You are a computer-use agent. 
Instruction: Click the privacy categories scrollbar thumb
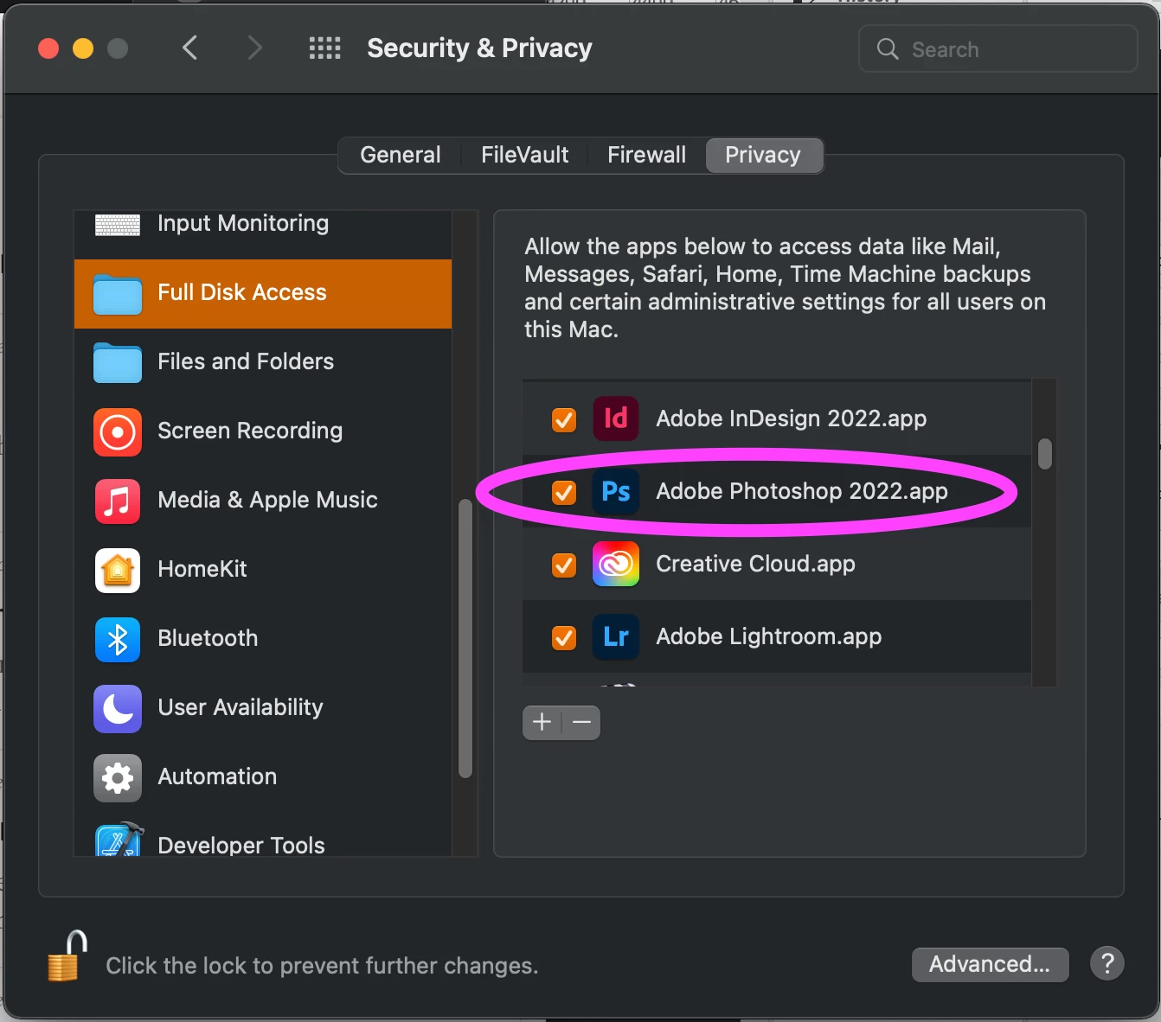[x=465, y=638]
